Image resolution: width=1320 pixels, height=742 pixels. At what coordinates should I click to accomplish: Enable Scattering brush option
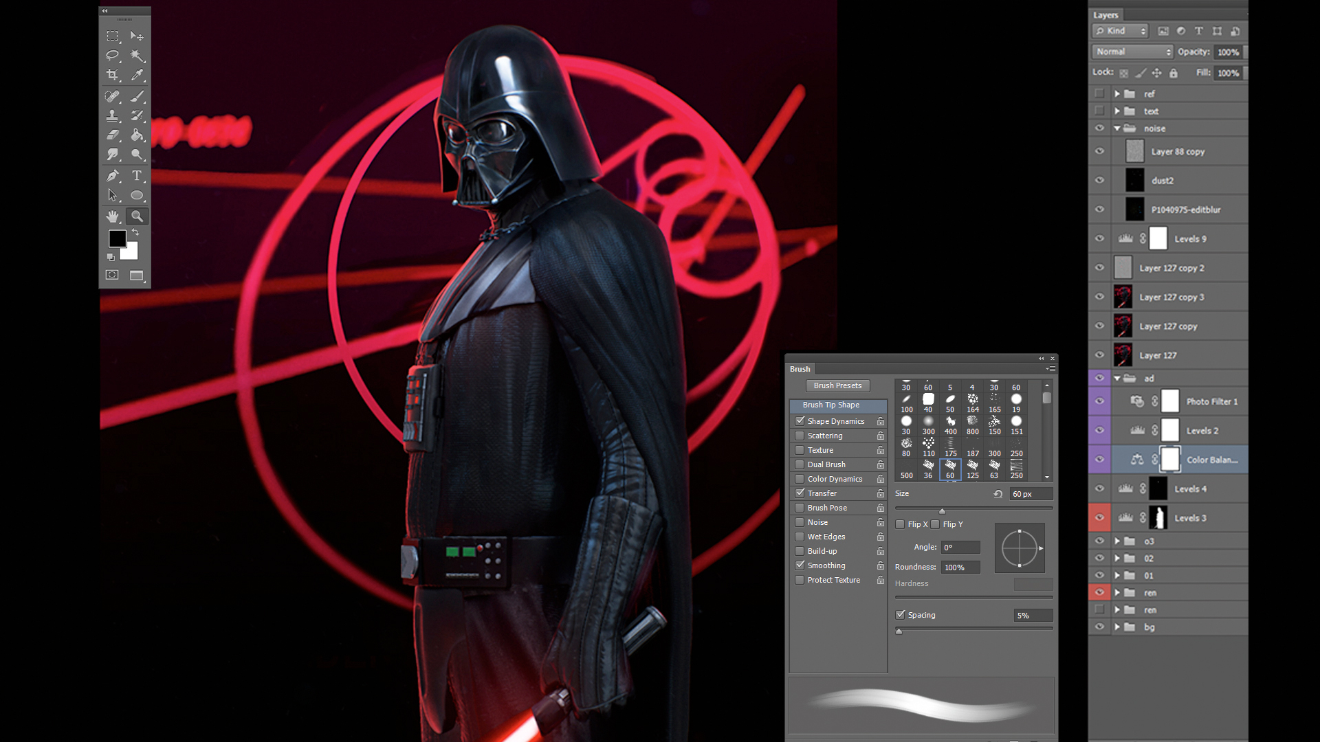click(800, 436)
